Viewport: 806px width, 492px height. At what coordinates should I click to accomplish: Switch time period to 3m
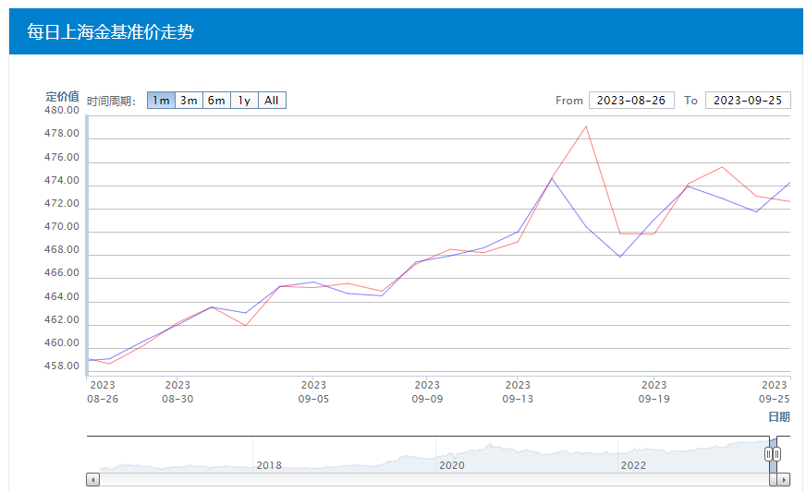click(x=189, y=101)
